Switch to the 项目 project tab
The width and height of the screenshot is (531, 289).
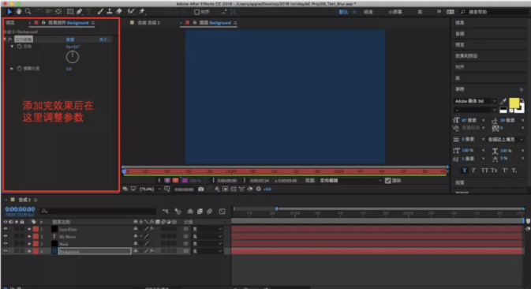10,23
